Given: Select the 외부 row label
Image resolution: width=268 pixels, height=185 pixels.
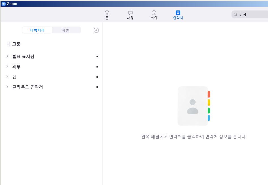Looking at the screenshot, I should 16,67.
